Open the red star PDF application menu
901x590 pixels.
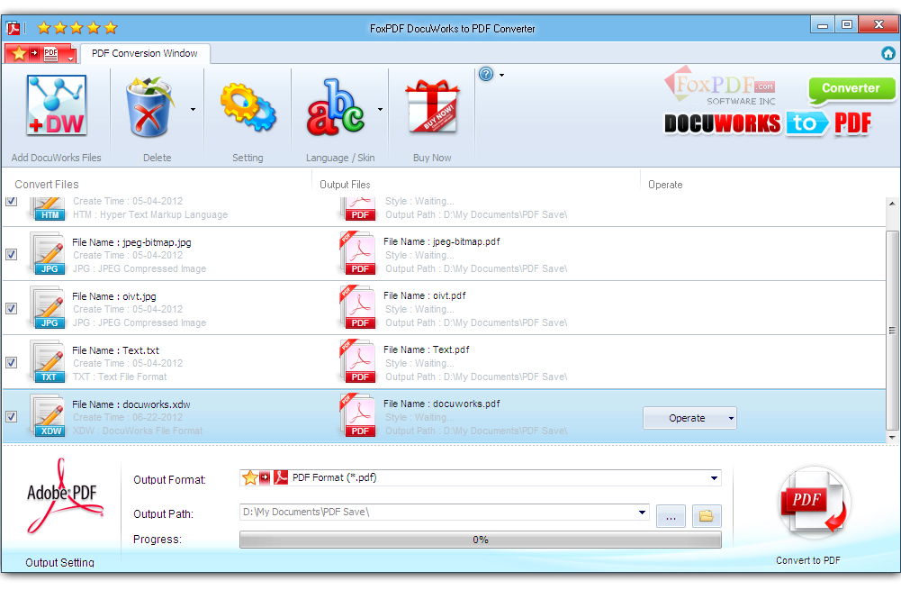[41, 53]
